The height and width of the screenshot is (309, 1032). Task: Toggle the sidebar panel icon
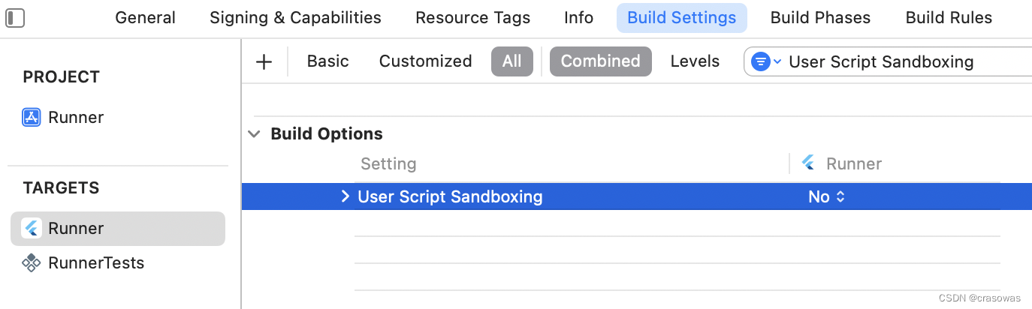(x=15, y=17)
